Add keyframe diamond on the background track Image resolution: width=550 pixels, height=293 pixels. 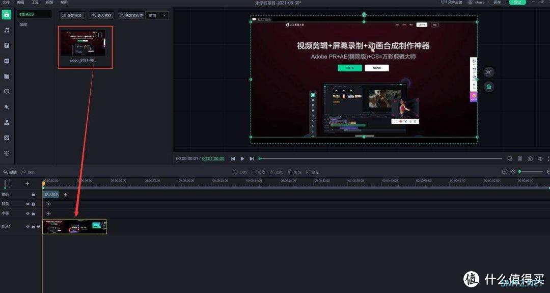[48, 204]
